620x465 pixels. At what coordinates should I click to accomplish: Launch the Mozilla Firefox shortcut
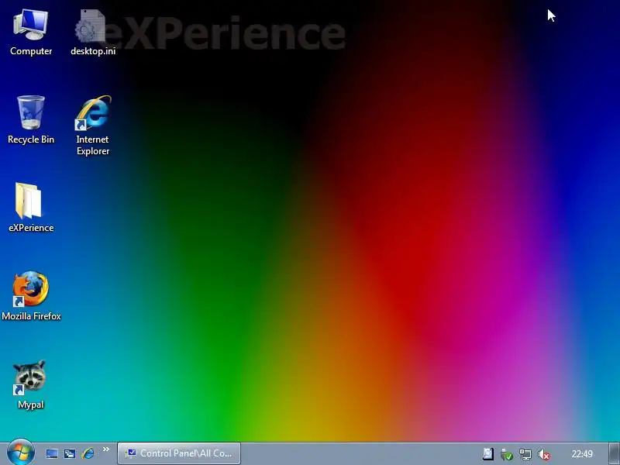click(31, 296)
